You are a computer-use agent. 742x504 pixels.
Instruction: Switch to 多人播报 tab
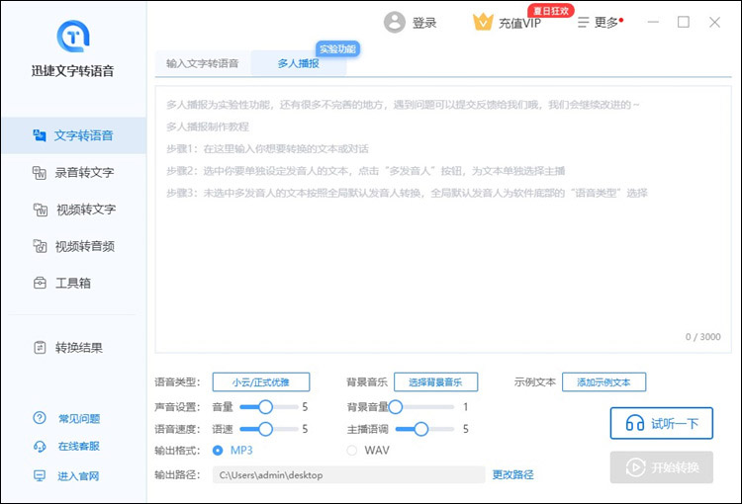click(x=299, y=63)
